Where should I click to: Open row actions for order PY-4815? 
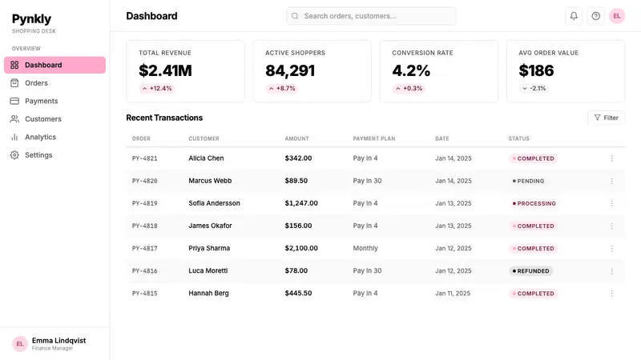tap(611, 293)
